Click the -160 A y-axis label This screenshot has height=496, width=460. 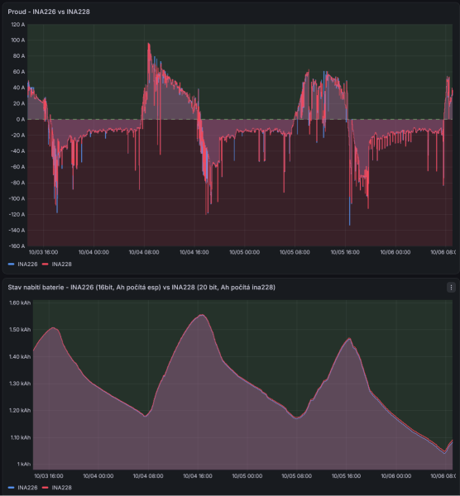coord(17,246)
